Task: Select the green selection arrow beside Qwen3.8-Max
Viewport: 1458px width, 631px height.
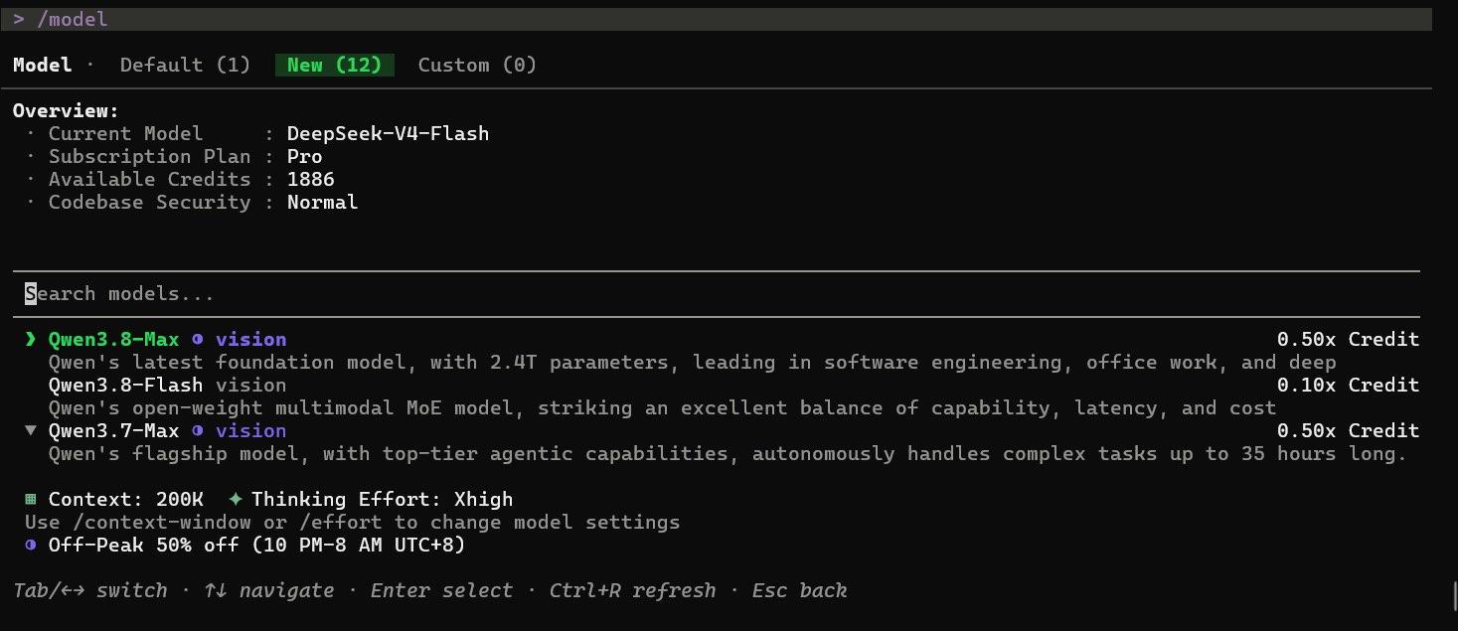Action: [30, 340]
